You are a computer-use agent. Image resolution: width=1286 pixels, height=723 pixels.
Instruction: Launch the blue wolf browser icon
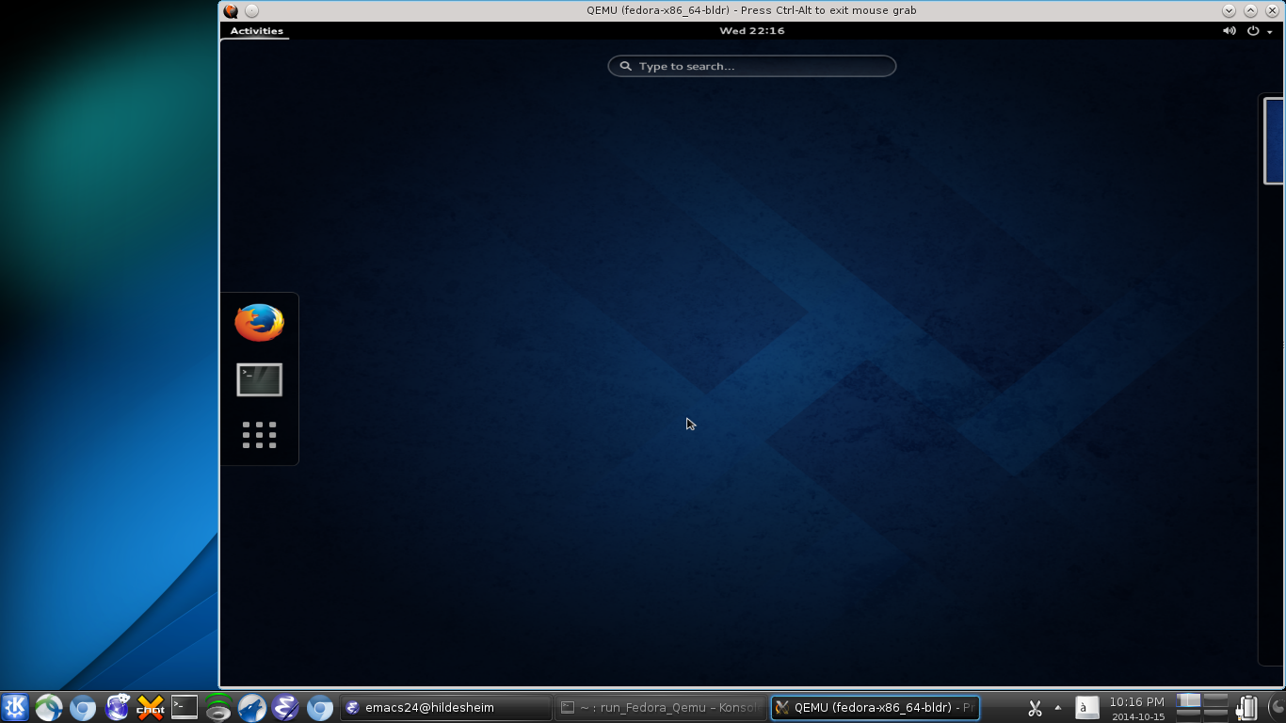[252, 707]
